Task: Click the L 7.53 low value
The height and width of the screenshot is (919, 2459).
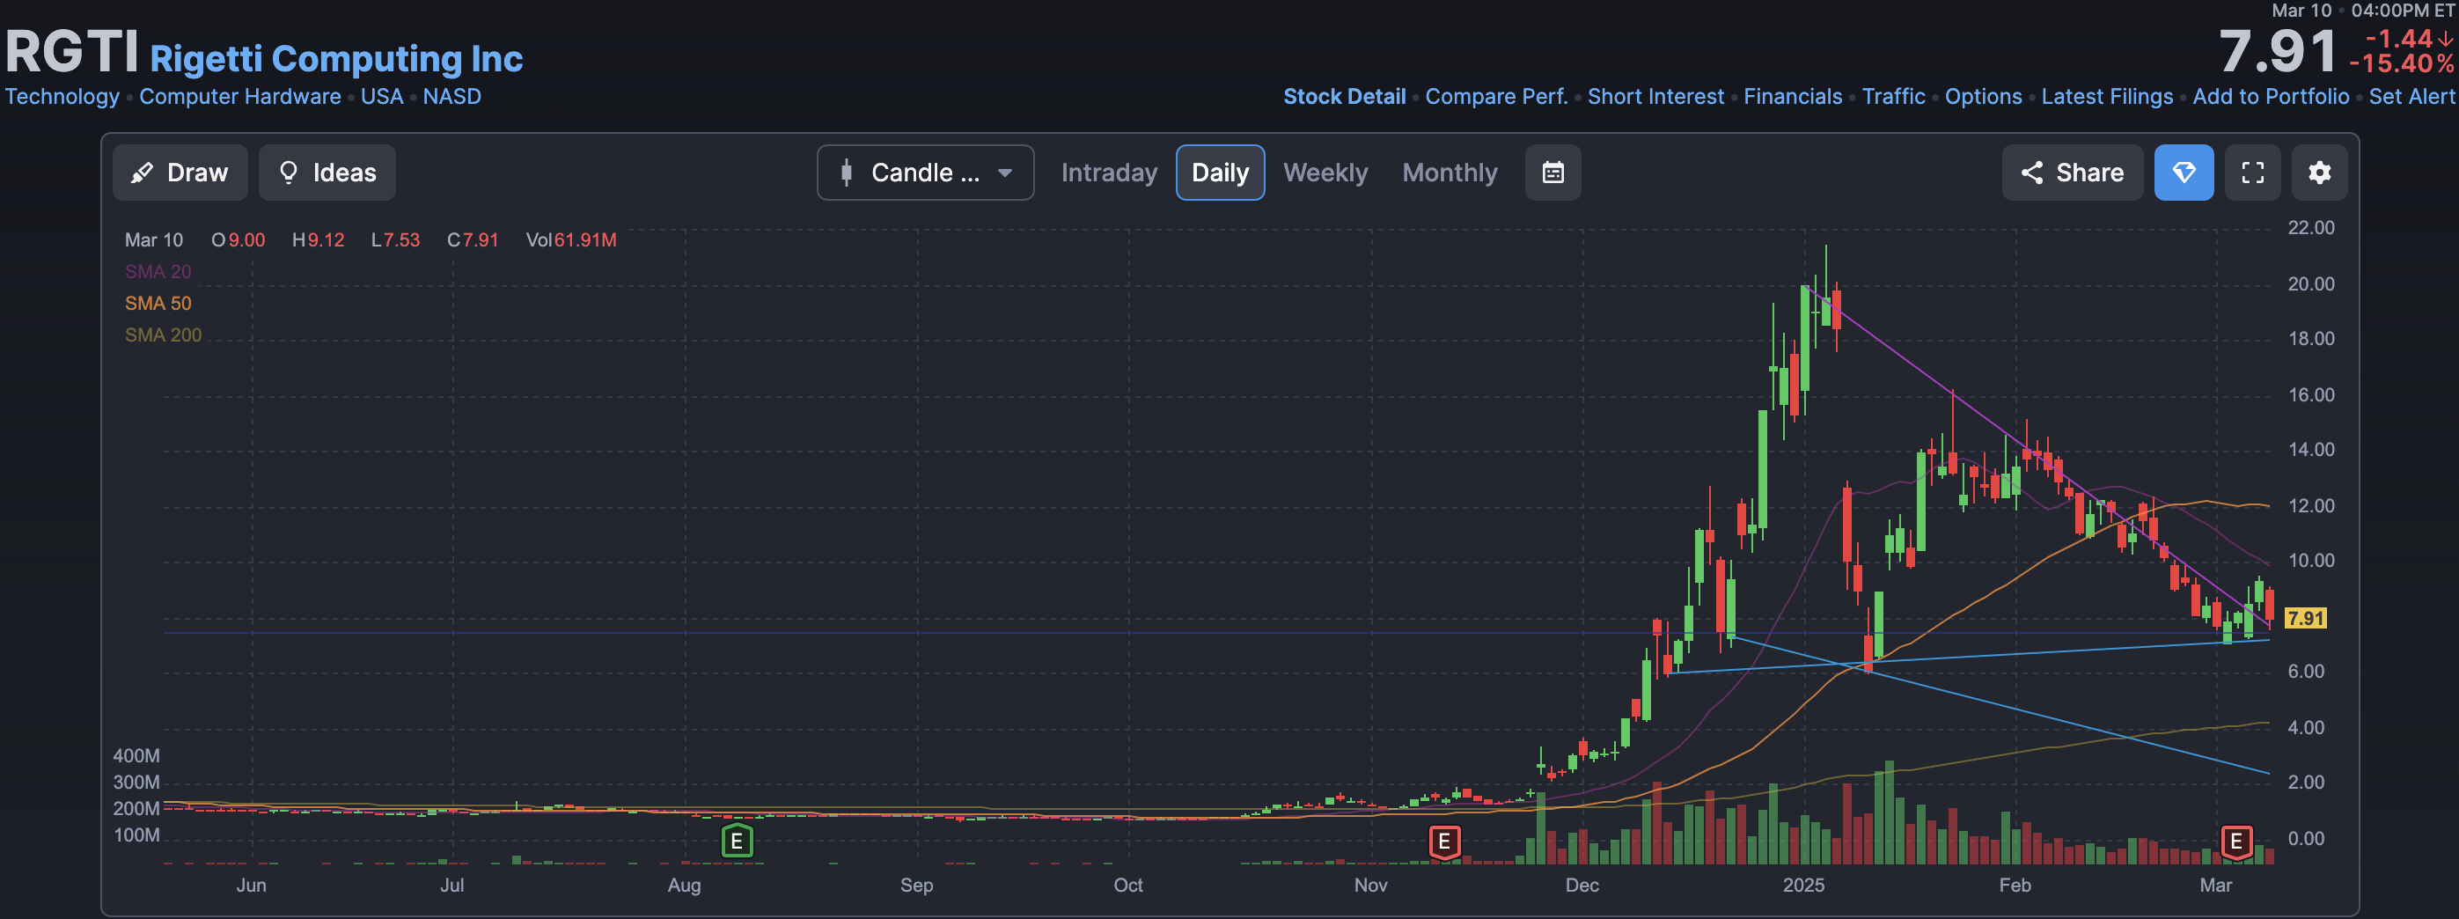Action: coord(395,240)
